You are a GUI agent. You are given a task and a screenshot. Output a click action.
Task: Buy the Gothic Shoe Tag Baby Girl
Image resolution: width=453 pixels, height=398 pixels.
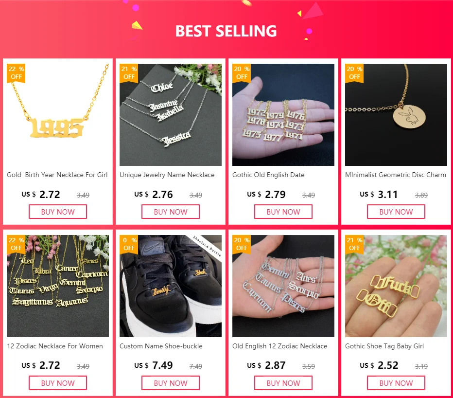(396, 383)
